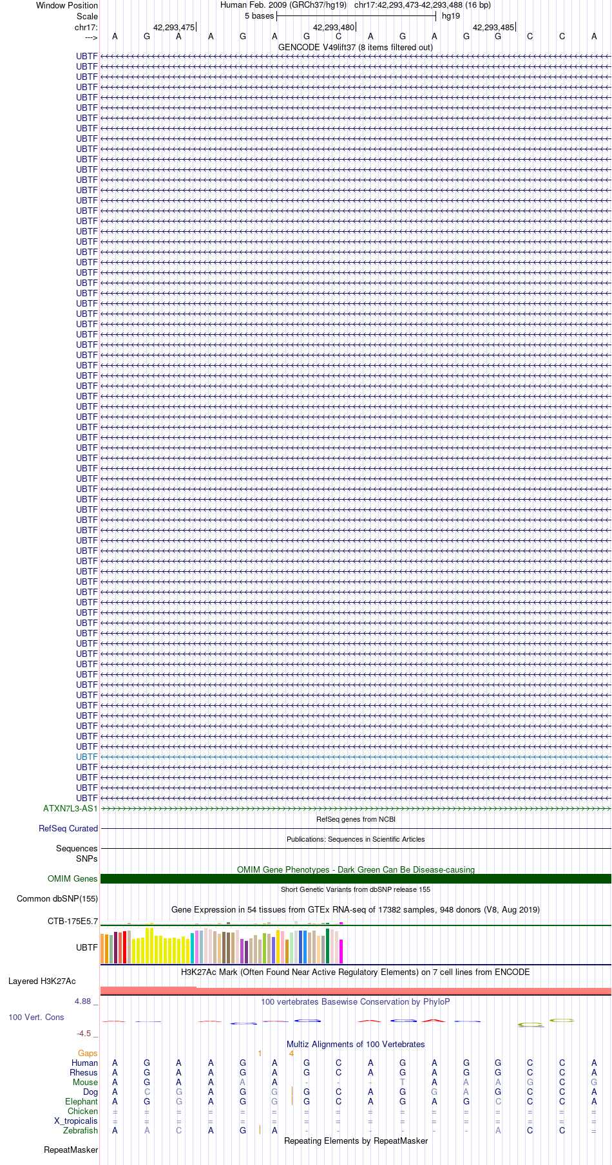The image size is (612, 1165).
Task: Click the -4.5 lower conservation scale value
Action: pos(87,1033)
